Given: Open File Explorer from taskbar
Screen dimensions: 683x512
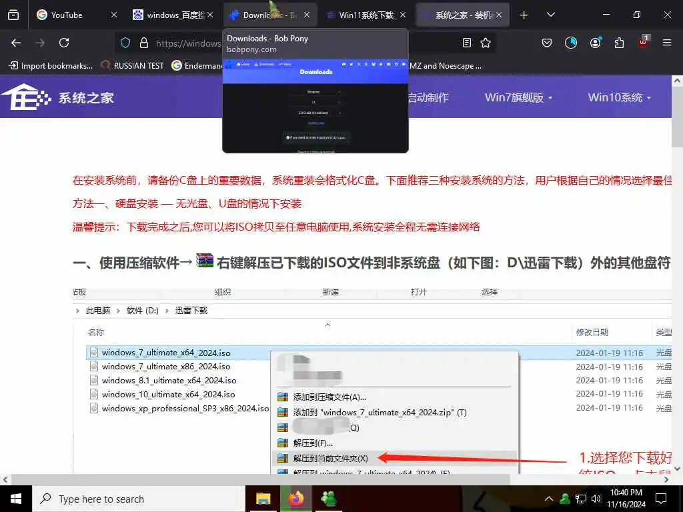Looking at the screenshot, I should 263,499.
